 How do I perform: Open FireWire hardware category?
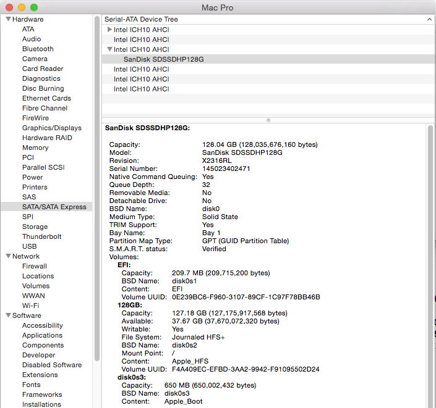pyautogui.click(x=35, y=118)
